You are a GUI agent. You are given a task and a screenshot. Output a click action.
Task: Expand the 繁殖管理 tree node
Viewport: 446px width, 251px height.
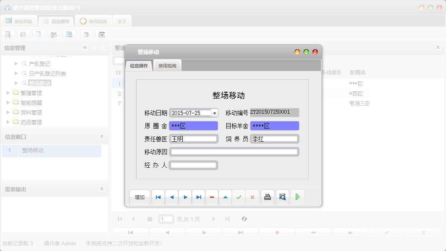[x=7, y=92]
